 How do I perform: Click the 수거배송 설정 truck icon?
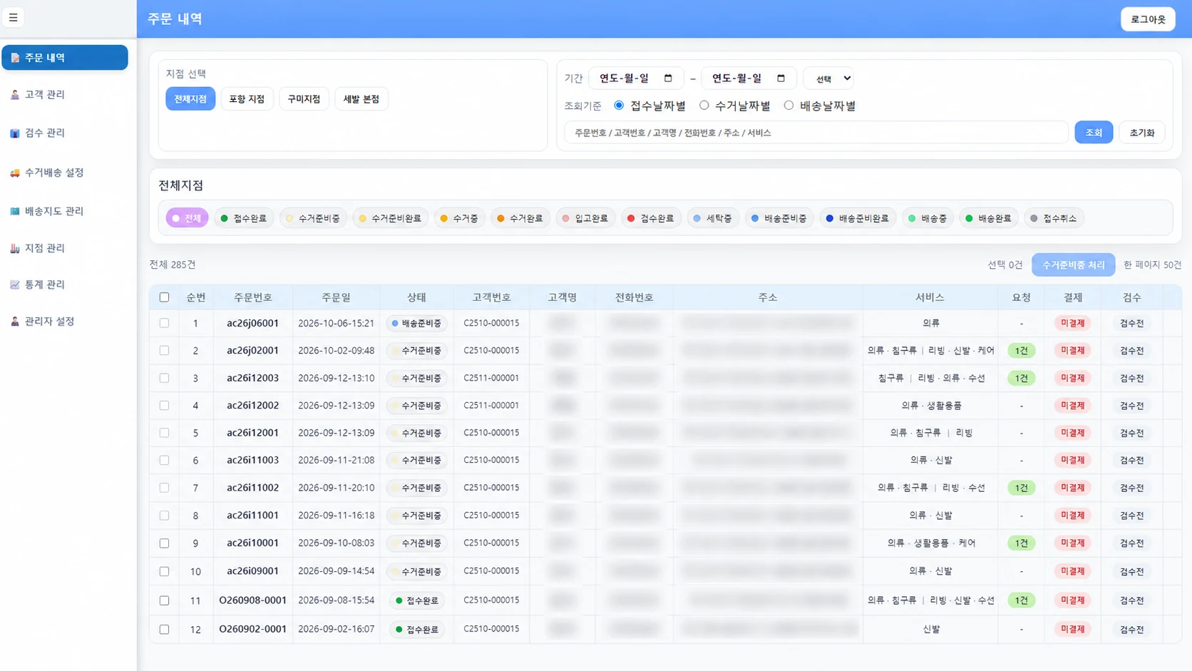coord(15,173)
